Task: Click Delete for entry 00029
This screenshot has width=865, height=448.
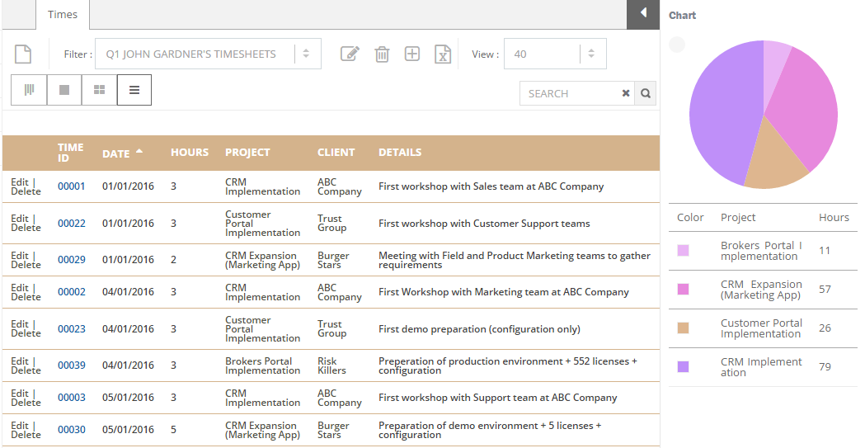Action: point(26,265)
